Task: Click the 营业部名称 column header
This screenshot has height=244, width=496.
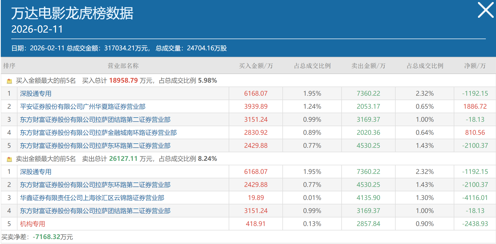Action: tap(123, 66)
